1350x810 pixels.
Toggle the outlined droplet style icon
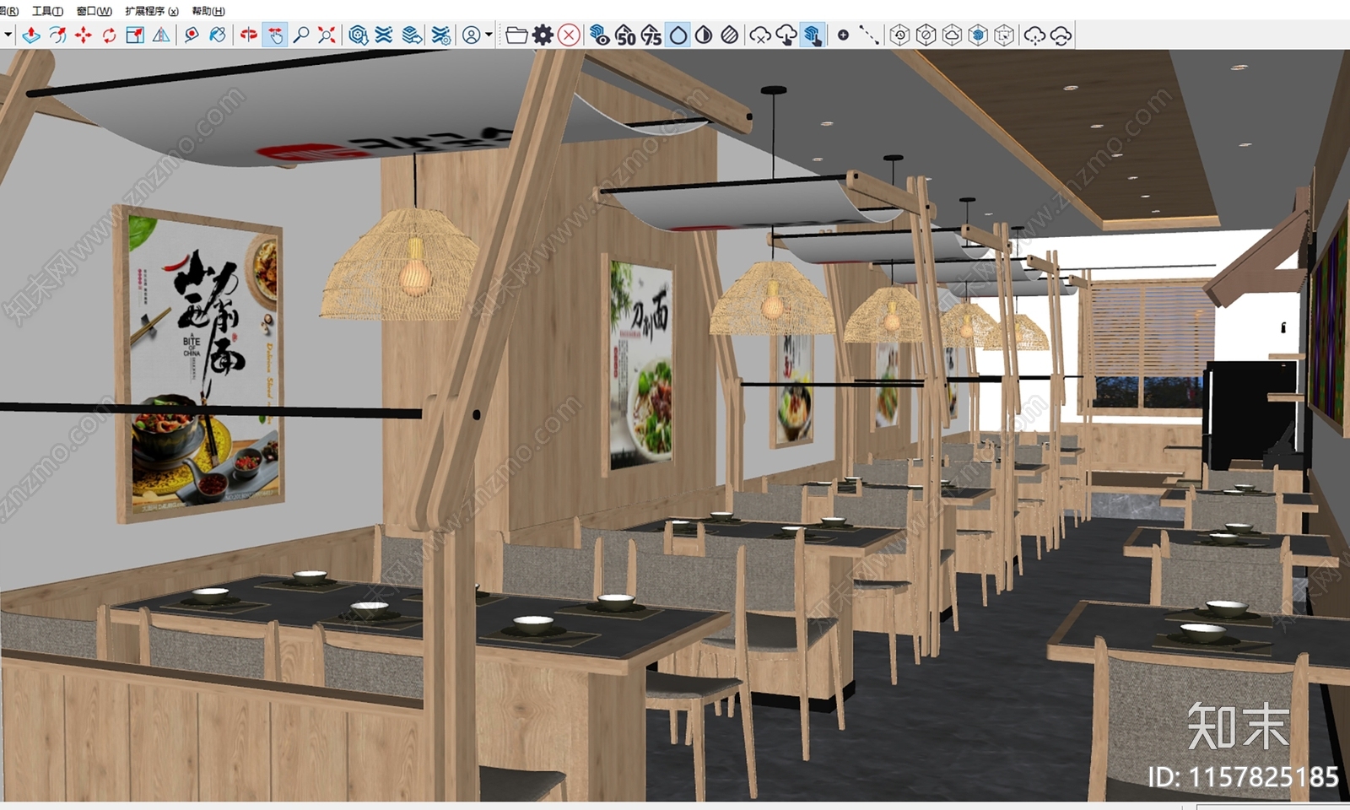coord(678,35)
